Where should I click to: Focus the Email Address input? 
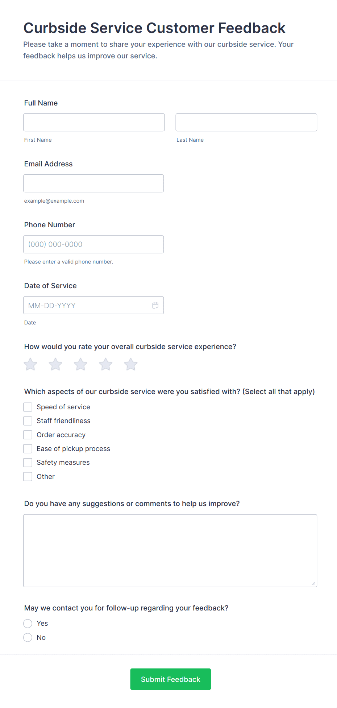click(93, 183)
